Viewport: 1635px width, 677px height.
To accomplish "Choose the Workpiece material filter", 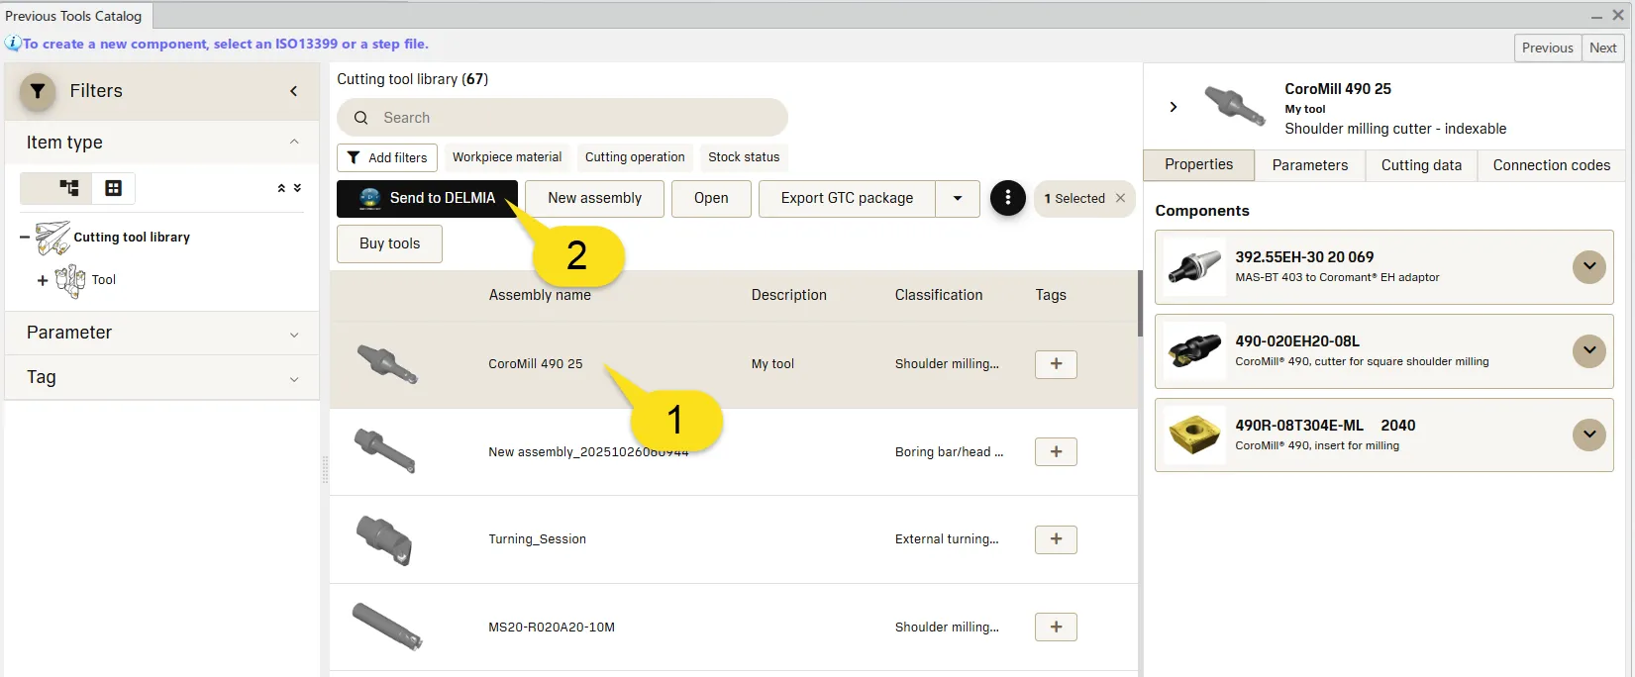I will pyautogui.click(x=507, y=157).
